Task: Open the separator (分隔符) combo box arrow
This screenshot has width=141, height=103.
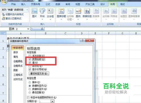Action: tap(52, 101)
